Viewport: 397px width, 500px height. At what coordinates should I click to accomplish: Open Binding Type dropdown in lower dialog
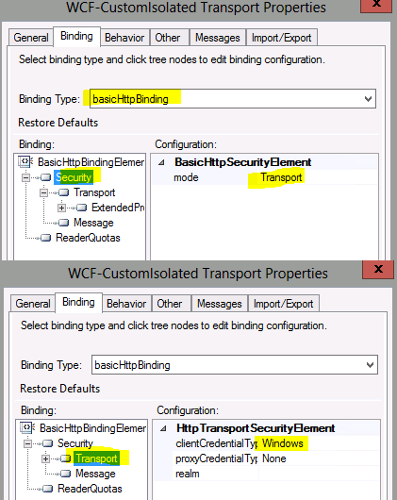pos(370,365)
